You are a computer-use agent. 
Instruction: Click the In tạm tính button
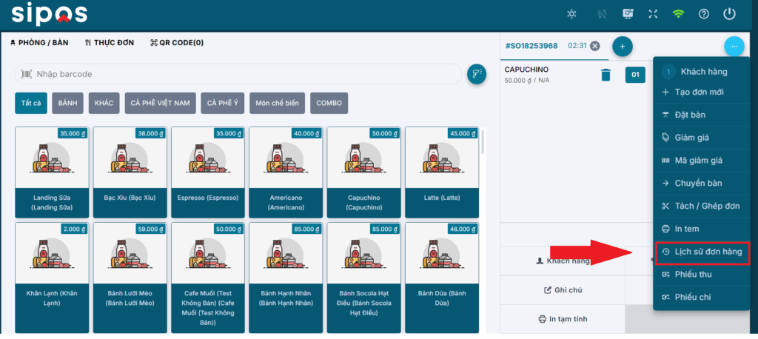click(x=563, y=319)
